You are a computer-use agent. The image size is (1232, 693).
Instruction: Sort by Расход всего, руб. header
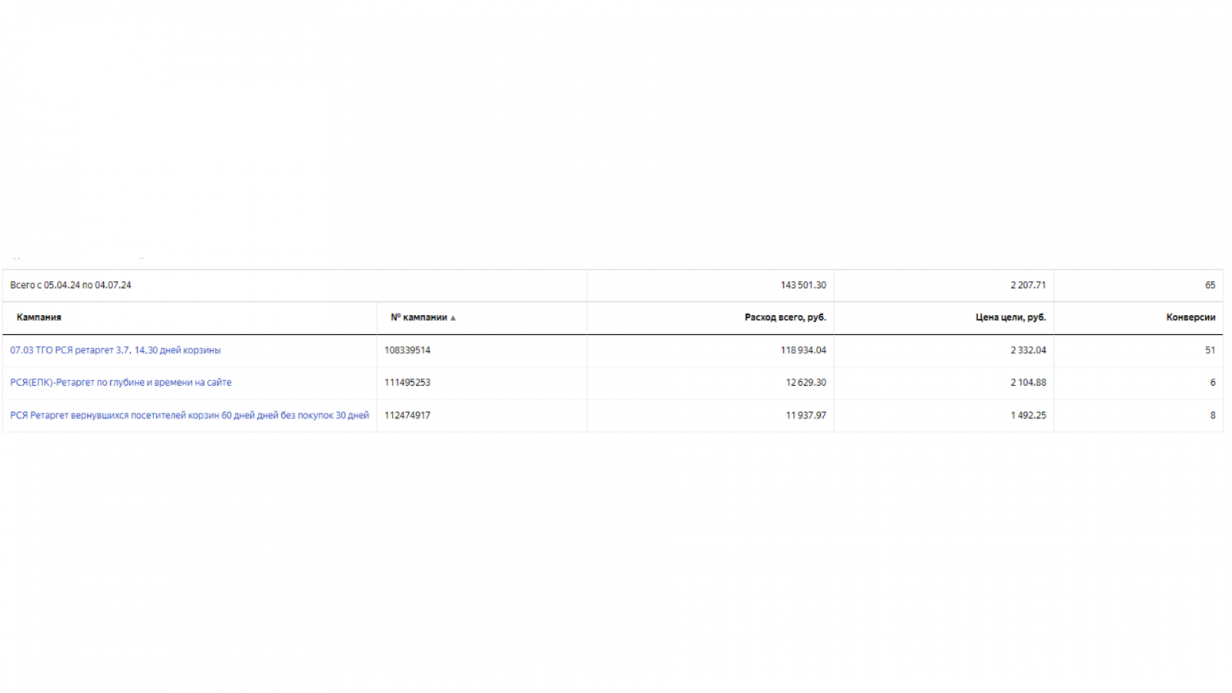coord(785,317)
